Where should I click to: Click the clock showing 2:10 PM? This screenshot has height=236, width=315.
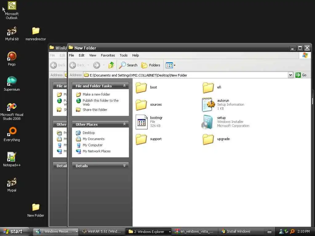304,231
